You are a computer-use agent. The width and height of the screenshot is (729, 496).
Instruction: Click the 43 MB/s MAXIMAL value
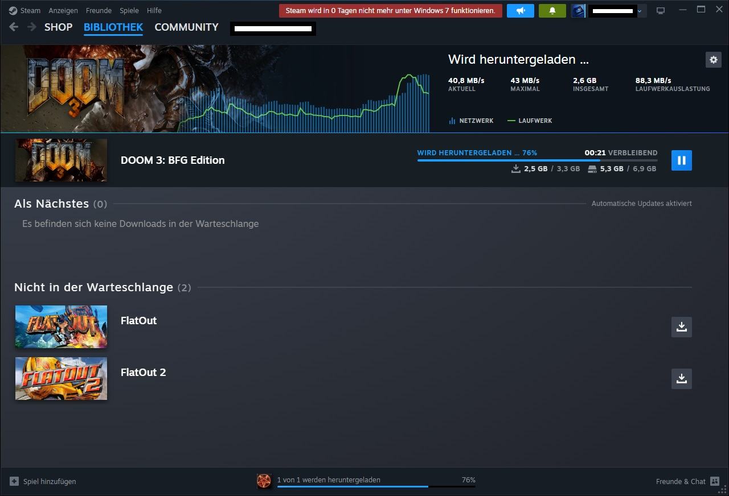point(525,81)
